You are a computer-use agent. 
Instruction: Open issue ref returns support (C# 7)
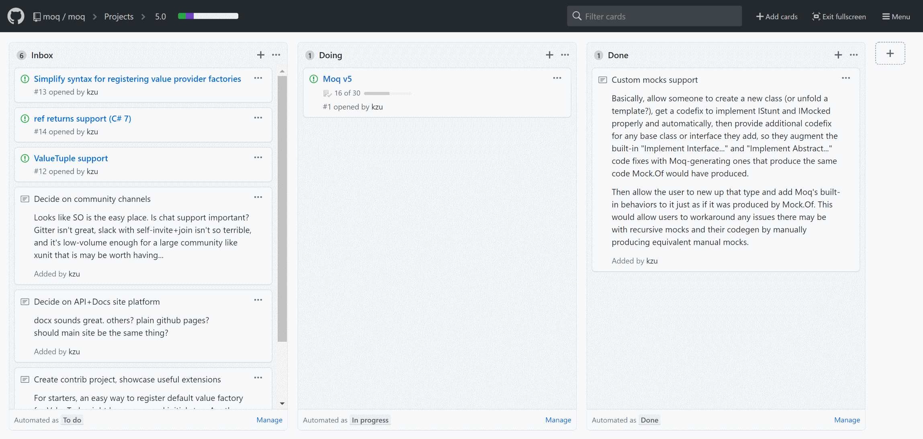(x=82, y=119)
